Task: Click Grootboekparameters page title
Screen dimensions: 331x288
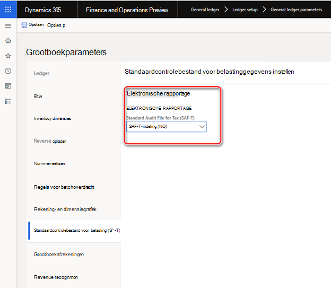Action: point(66,52)
